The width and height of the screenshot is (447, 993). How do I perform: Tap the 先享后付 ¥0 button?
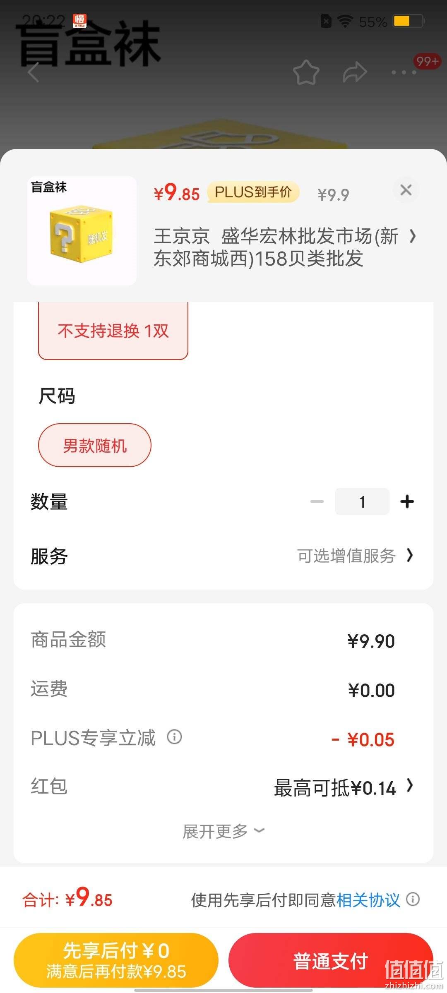pos(116,960)
